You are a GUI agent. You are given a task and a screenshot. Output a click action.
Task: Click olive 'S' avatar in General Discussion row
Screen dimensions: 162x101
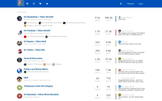click(x=120, y=59)
